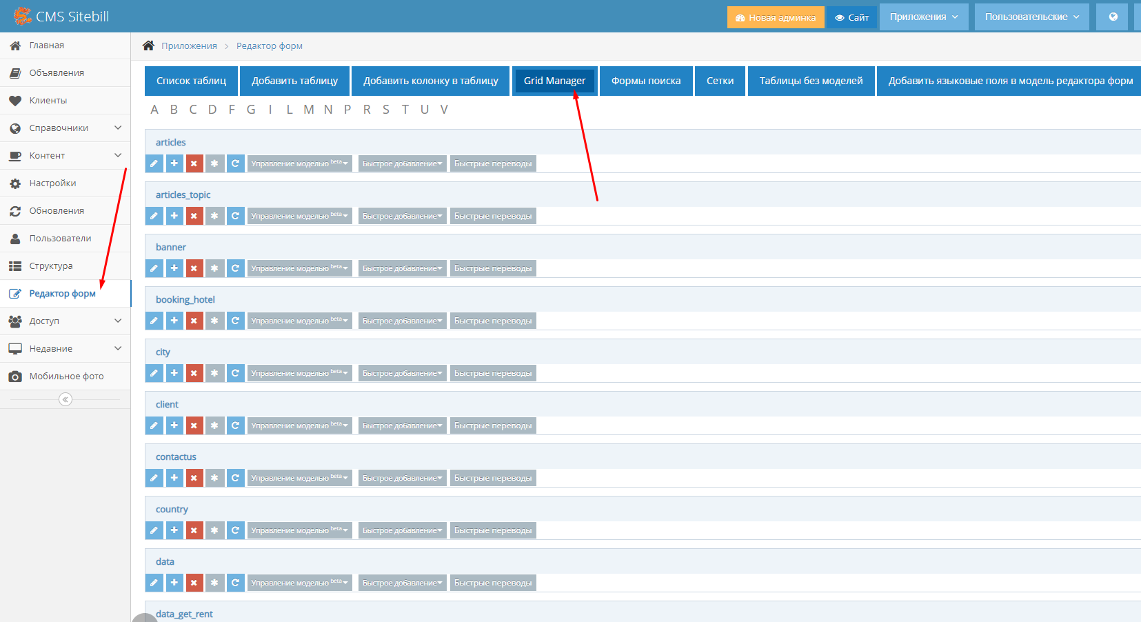Click Быстрые переводы button for data table

pyautogui.click(x=493, y=583)
